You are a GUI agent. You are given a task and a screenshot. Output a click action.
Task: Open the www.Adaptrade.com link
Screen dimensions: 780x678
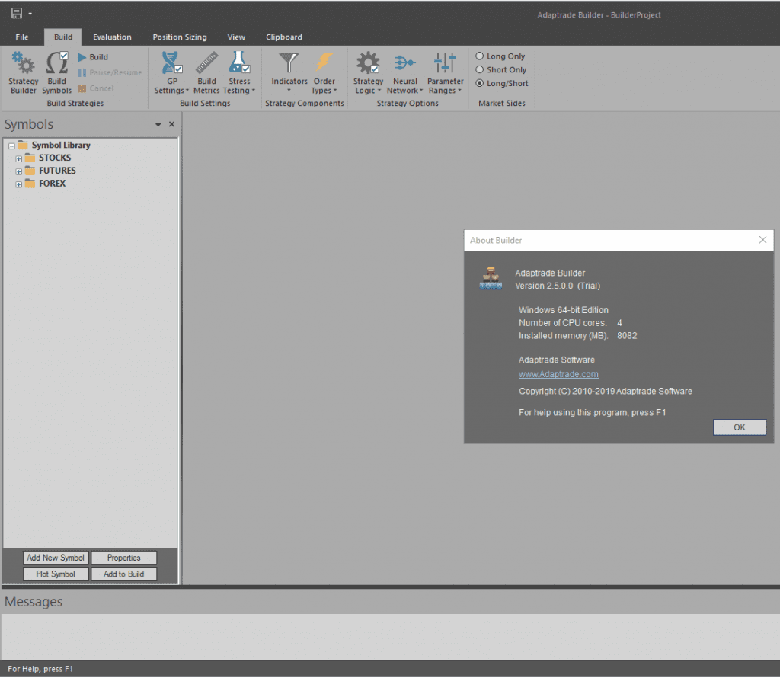click(x=558, y=374)
